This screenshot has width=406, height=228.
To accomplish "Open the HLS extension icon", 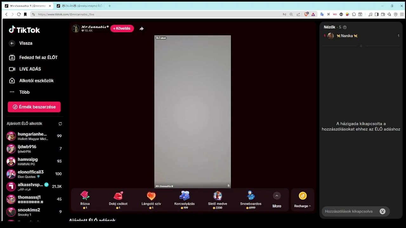I will point(335,14).
